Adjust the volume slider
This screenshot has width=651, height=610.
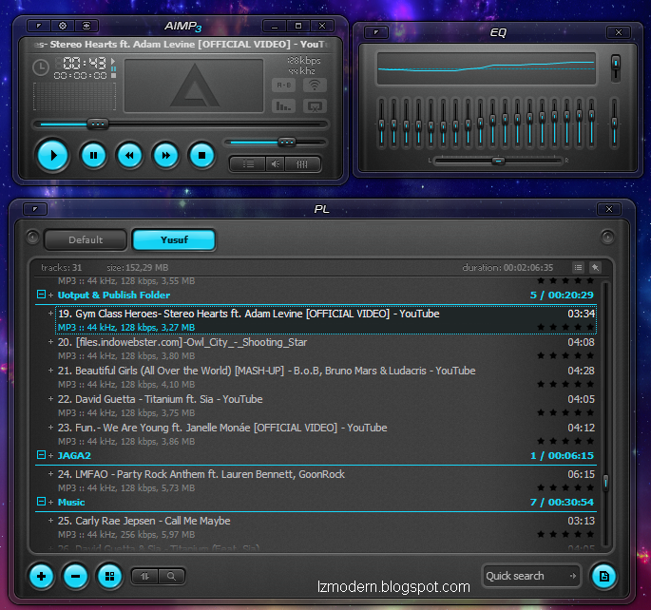pyautogui.click(x=276, y=143)
